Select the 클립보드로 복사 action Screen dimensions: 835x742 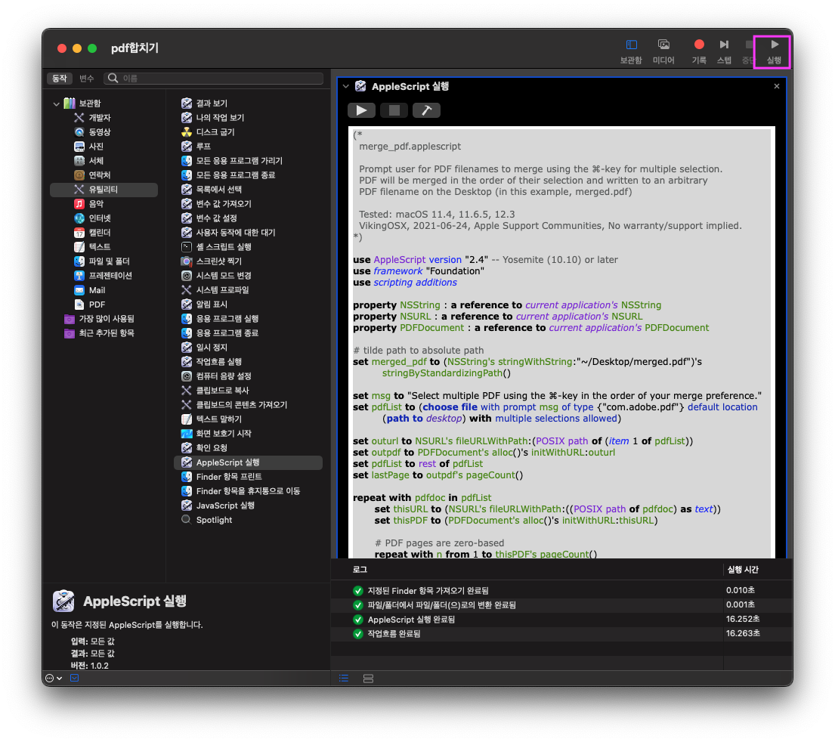pyautogui.click(x=223, y=391)
